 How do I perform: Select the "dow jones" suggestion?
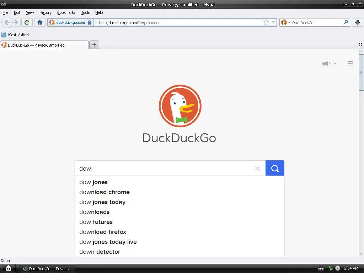[180, 182]
